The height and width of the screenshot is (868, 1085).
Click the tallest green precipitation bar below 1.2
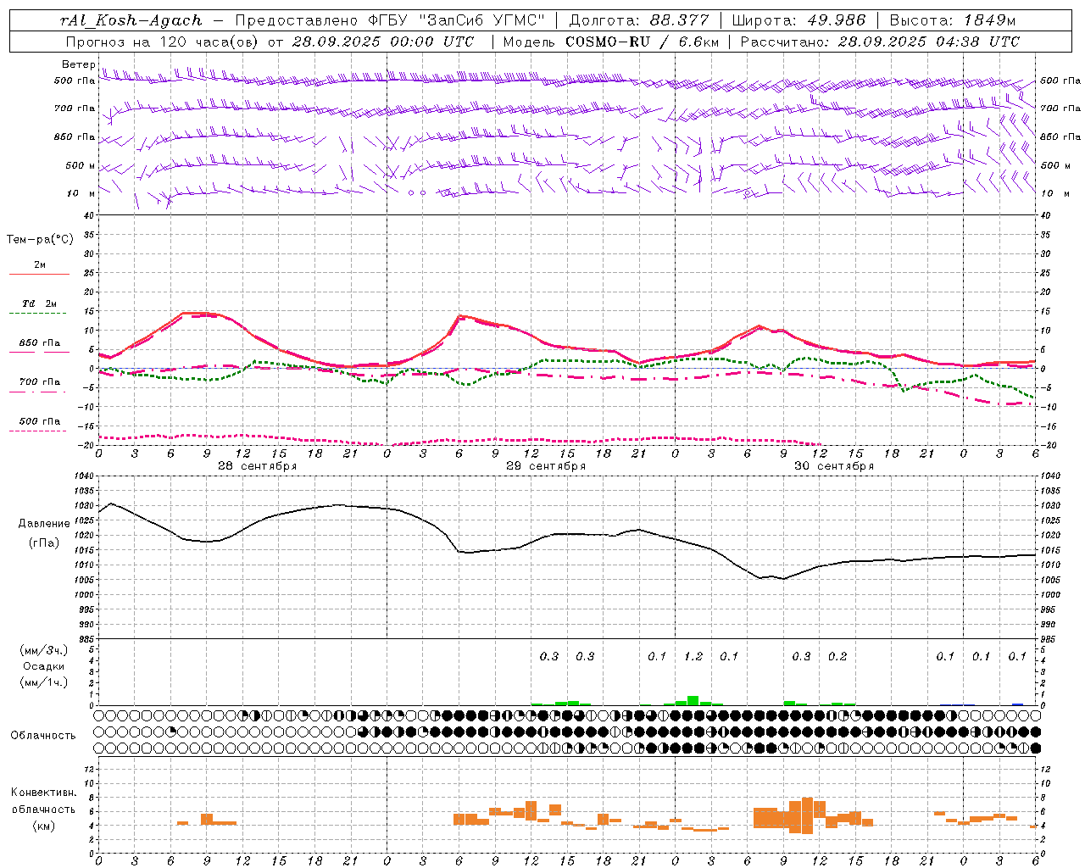point(693,700)
